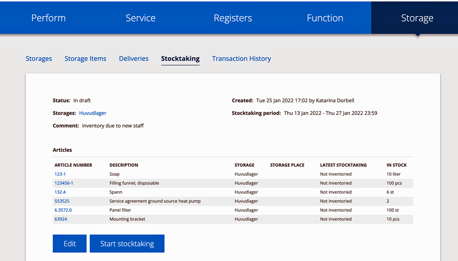The width and height of the screenshot is (458, 261).
Task: Go to Registers in top navigation
Action: 233,18
